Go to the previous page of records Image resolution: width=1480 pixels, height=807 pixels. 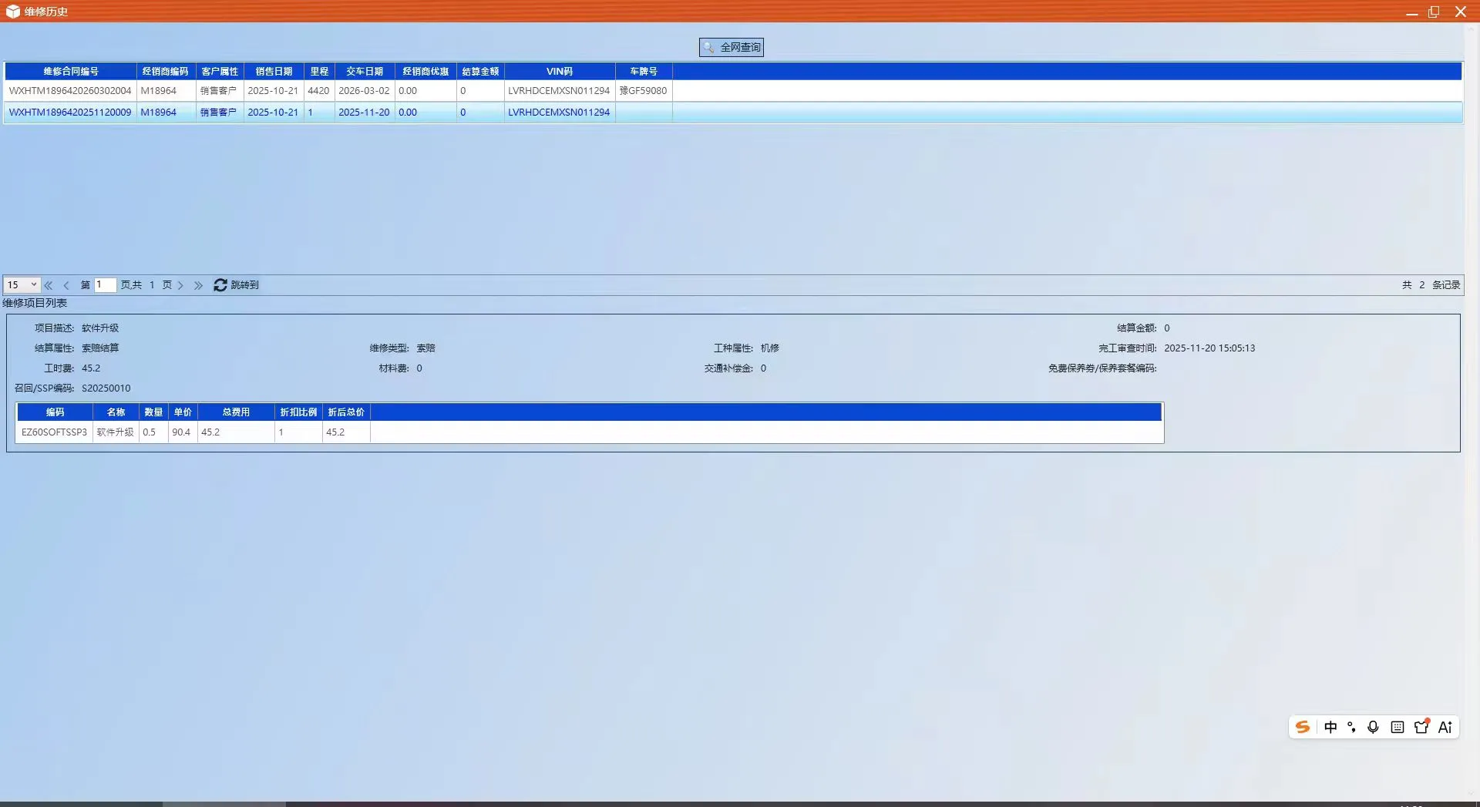point(66,285)
